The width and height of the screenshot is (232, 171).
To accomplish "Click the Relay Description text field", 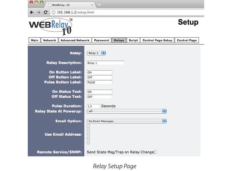I will [x=105, y=63].
